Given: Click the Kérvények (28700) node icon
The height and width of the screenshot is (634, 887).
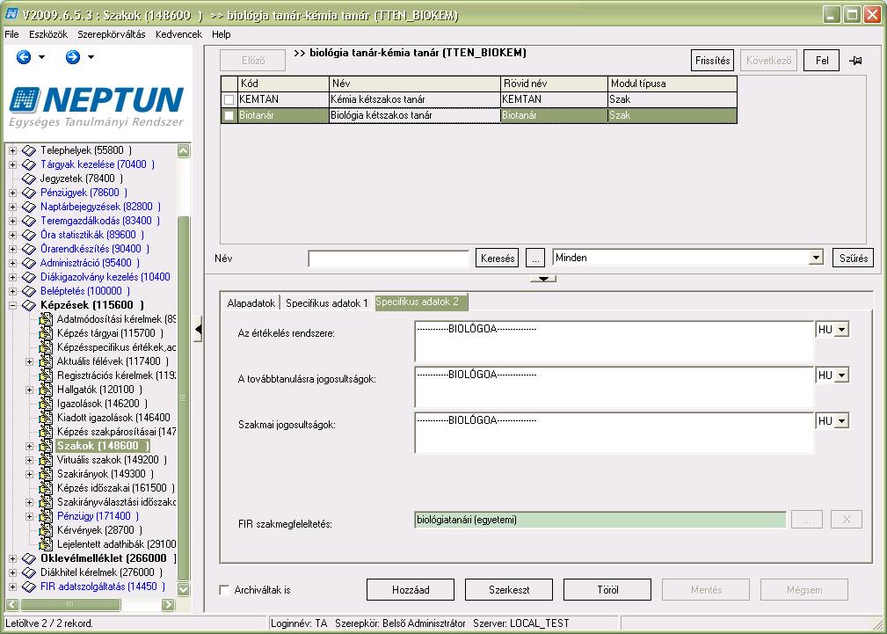Looking at the screenshot, I should 46,530.
